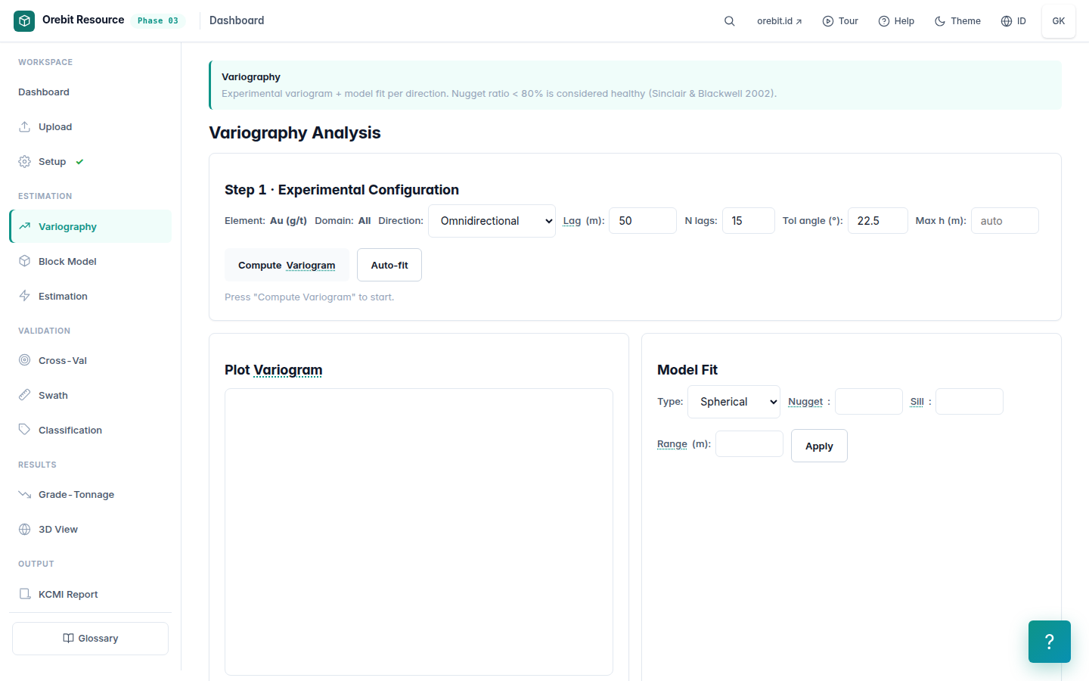This screenshot has height=681, width=1089.
Task: Click the Block Model cube icon
Action: 25,261
